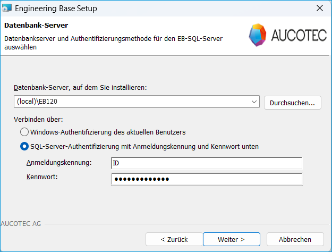
Task: Select Windows-Authentifizierung des aktuellen Benutzers
Action: pyautogui.click(x=24, y=131)
